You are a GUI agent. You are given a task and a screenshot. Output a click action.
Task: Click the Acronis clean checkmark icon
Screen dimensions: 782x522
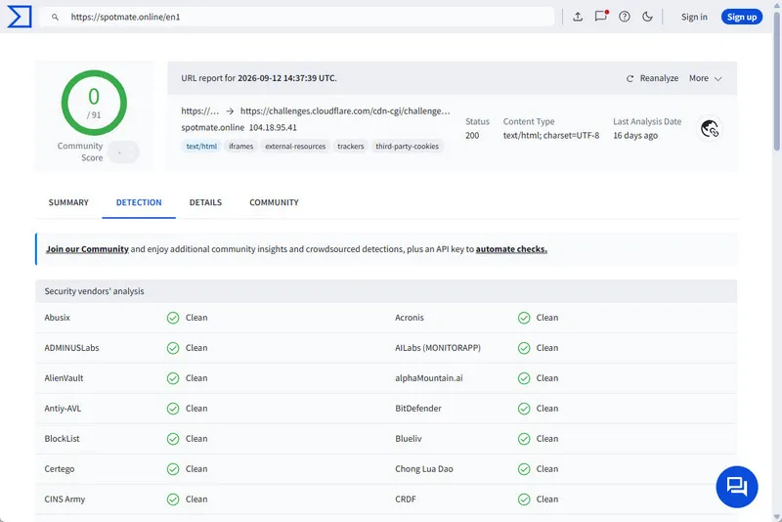click(x=524, y=318)
